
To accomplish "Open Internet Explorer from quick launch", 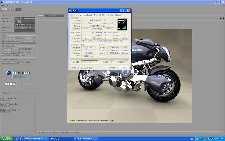I will click(17, 138).
